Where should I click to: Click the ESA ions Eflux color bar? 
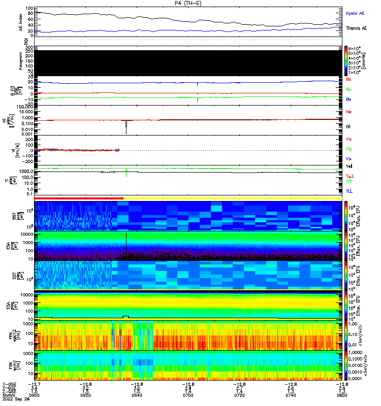[346, 246]
